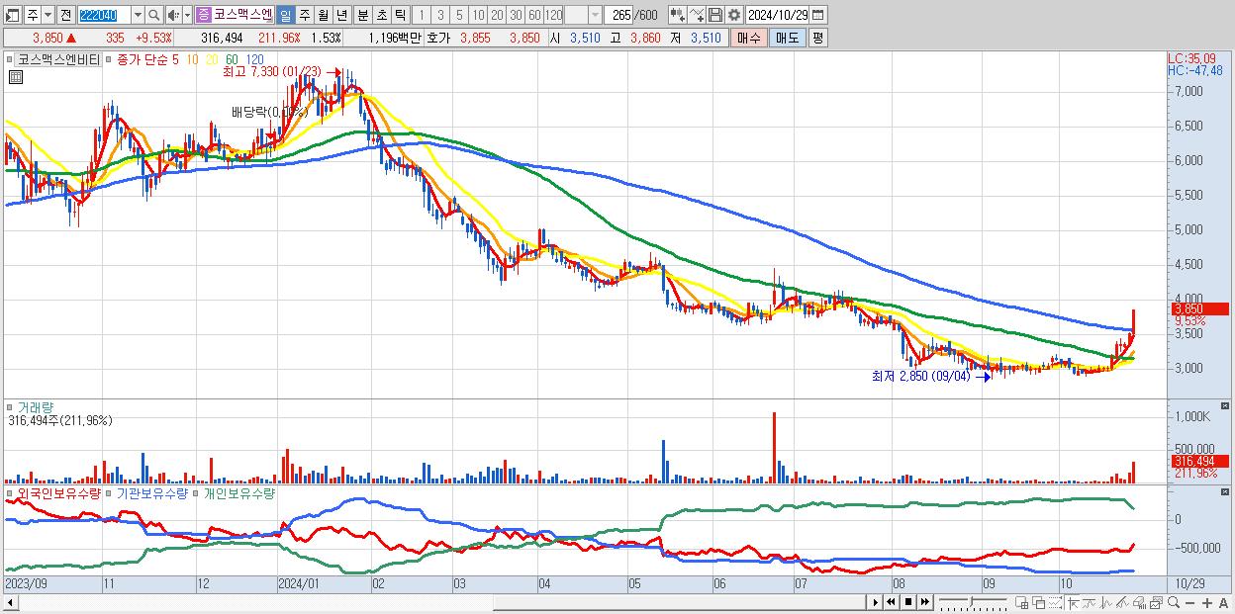1235x614 pixels.
Task: Click the rewind double-arrow button
Action: [891, 602]
